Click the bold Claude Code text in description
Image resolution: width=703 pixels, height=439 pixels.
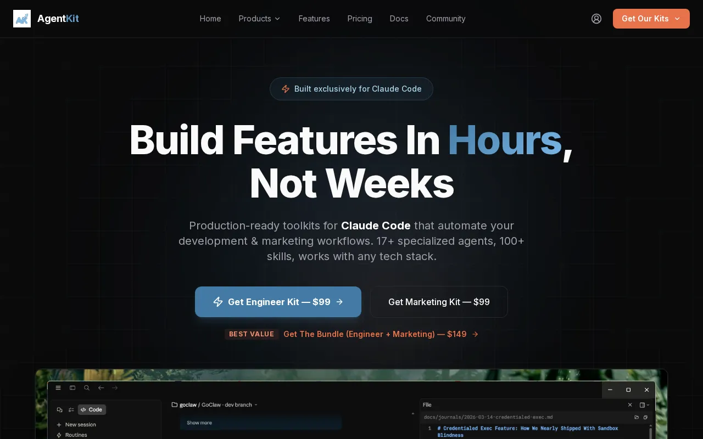coord(376,226)
